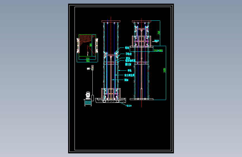Select the tall green vertical dimension on right

coord(164,70)
